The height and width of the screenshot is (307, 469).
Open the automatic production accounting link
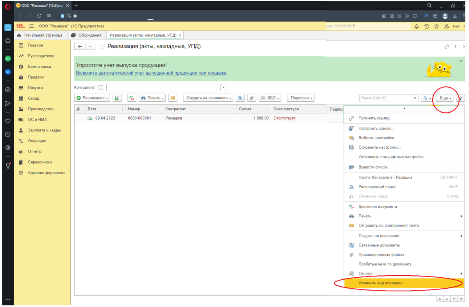tap(151, 73)
